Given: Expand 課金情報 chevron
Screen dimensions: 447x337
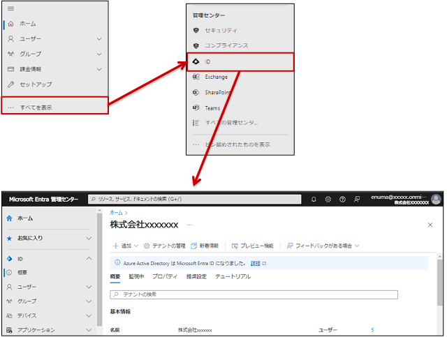Looking at the screenshot, I should point(99,69).
